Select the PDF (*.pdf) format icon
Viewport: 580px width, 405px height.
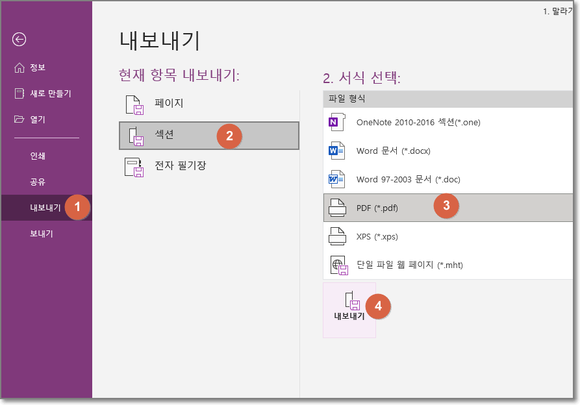point(336,208)
